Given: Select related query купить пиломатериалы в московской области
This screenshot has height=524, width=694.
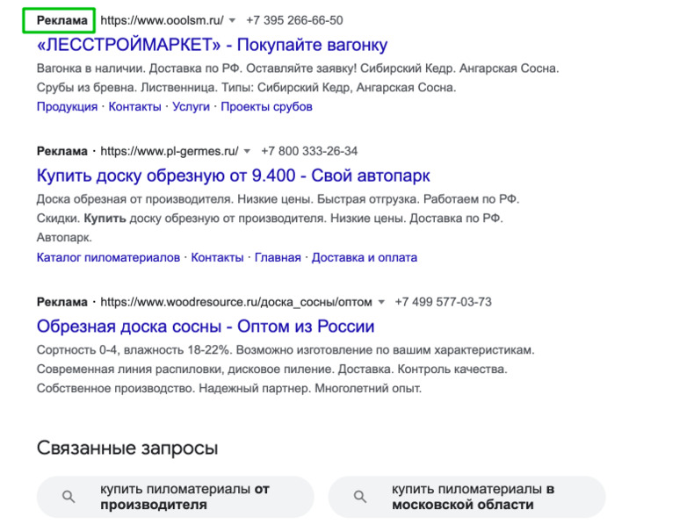Looking at the screenshot, I should pyautogui.click(x=467, y=497).
